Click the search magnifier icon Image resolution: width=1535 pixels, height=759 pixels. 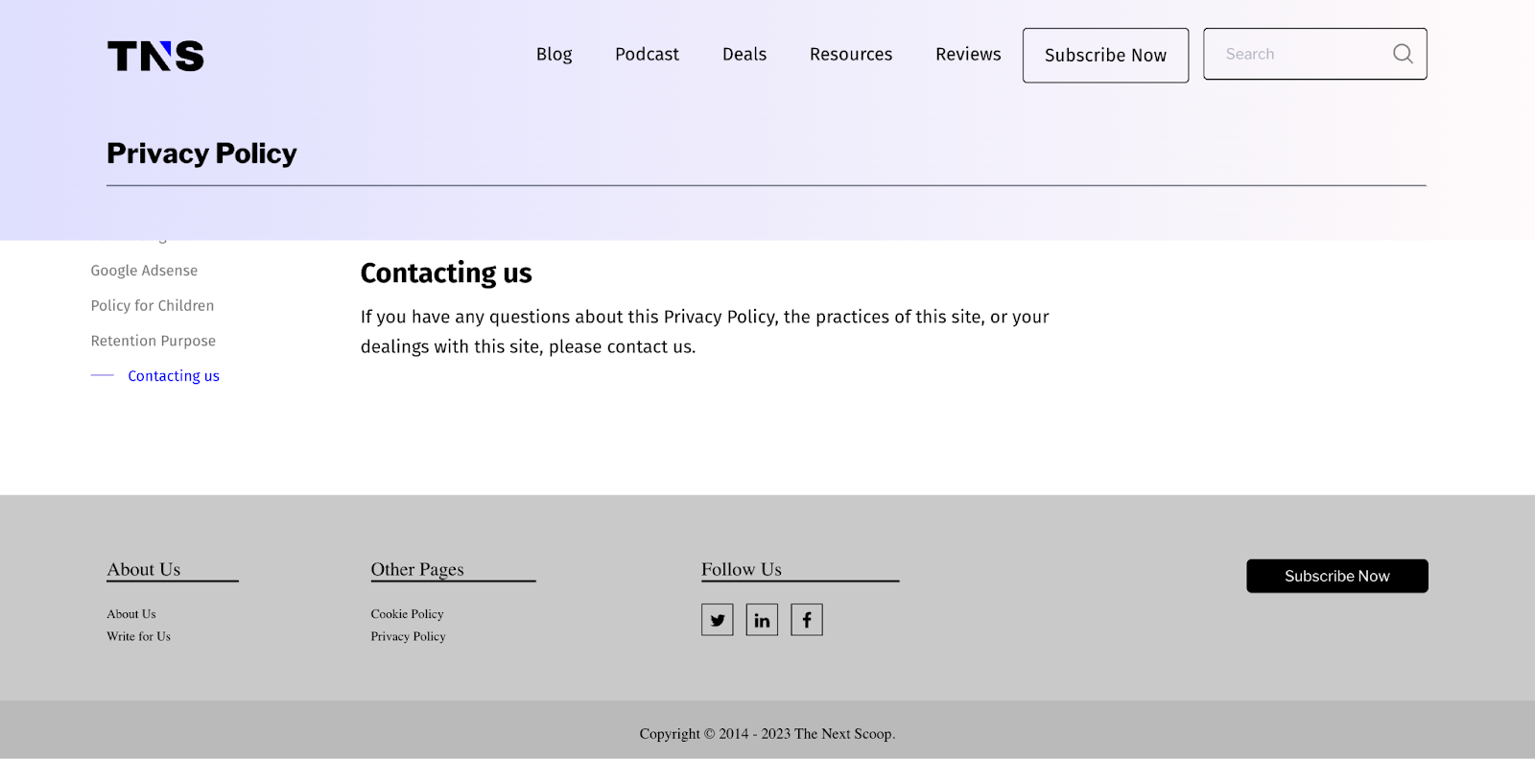click(x=1403, y=54)
